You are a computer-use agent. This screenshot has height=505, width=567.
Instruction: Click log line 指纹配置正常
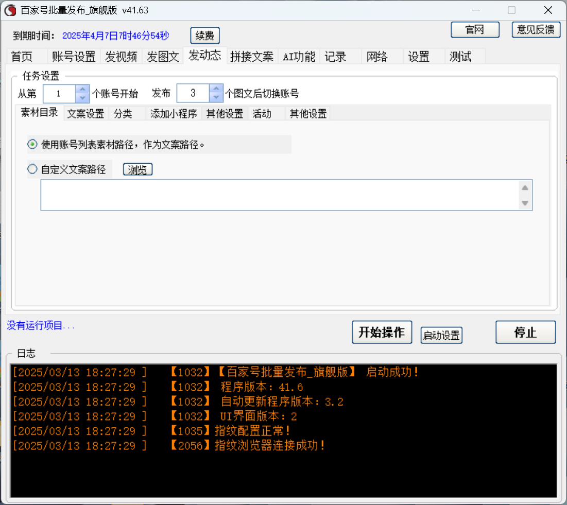point(151,431)
